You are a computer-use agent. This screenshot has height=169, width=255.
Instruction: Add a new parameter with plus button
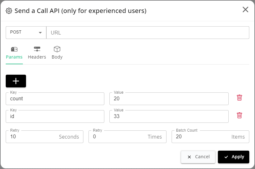click(16, 81)
